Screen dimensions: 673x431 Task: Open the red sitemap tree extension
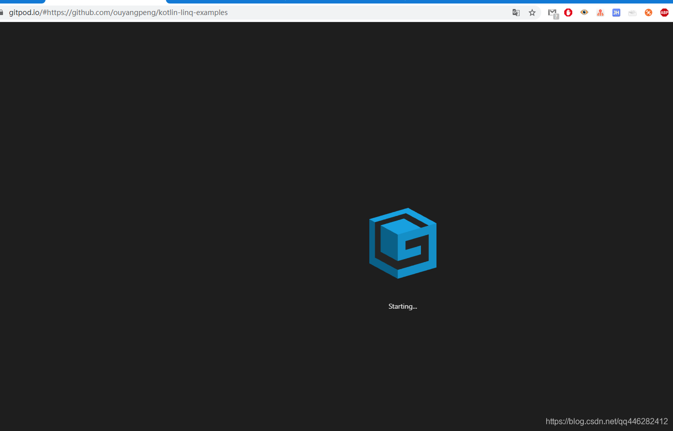(600, 13)
